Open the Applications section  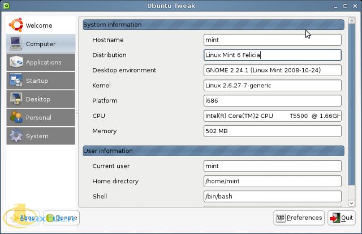[41, 62]
